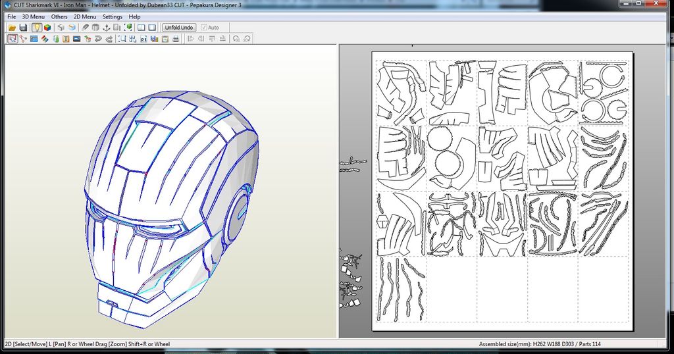Click the curved undo arrow icon
Screen dimensions: 674x354
pyautogui.click(x=98, y=39)
